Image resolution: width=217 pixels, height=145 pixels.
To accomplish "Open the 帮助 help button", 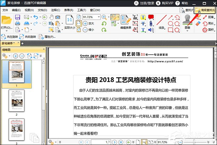I will pyautogui.click(x=182, y=3).
